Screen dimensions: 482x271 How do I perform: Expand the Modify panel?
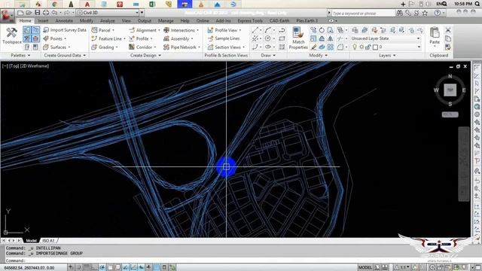coord(318,55)
